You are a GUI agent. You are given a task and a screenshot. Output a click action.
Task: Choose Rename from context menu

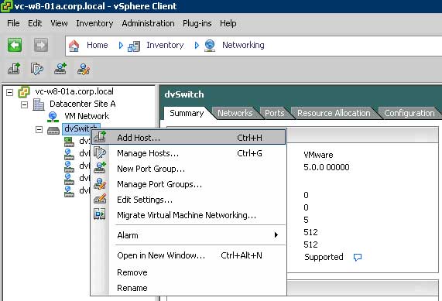[x=188, y=288]
